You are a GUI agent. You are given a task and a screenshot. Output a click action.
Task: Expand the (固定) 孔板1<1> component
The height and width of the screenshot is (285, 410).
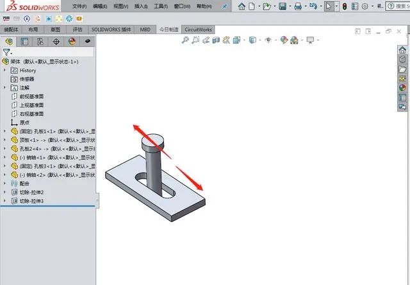(4, 131)
